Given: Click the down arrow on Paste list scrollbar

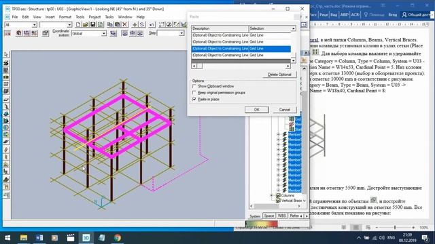Looking at the screenshot, I should pos(293,60).
